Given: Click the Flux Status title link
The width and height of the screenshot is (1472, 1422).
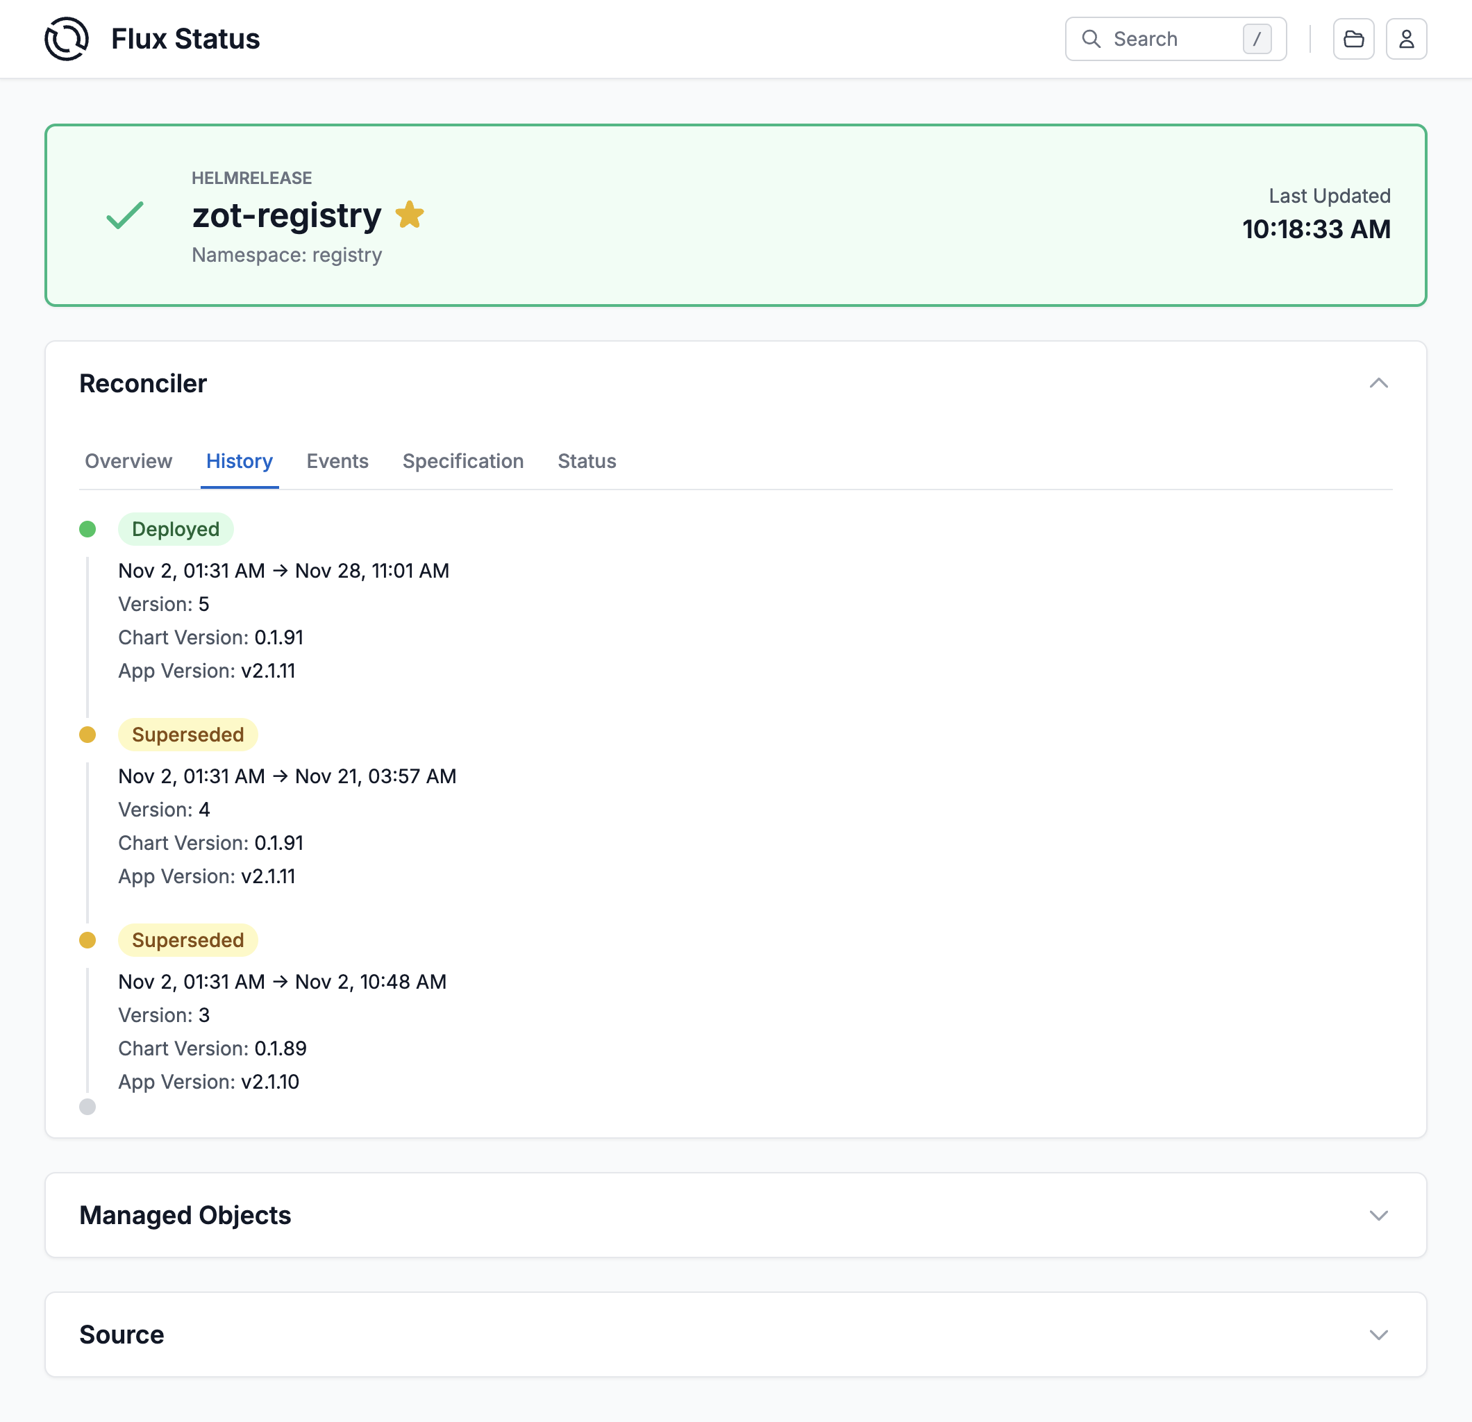Looking at the screenshot, I should point(185,39).
